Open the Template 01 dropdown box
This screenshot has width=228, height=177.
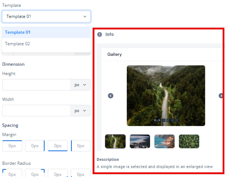coord(46,17)
